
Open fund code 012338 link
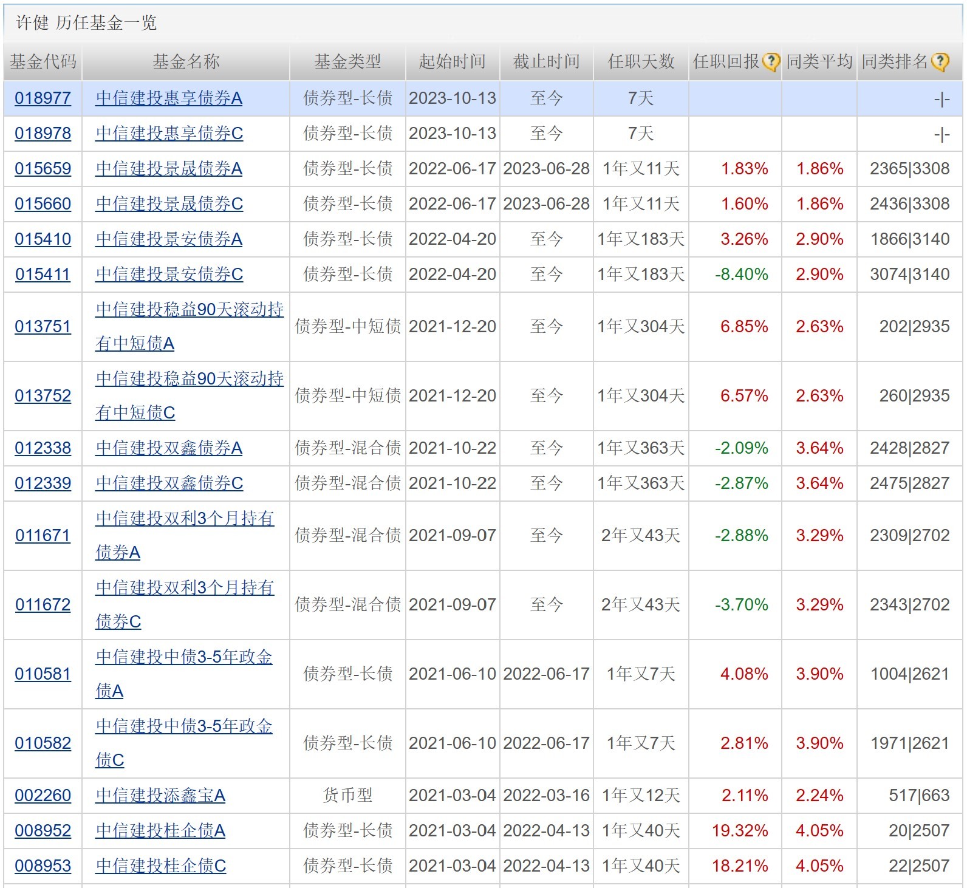pos(43,448)
